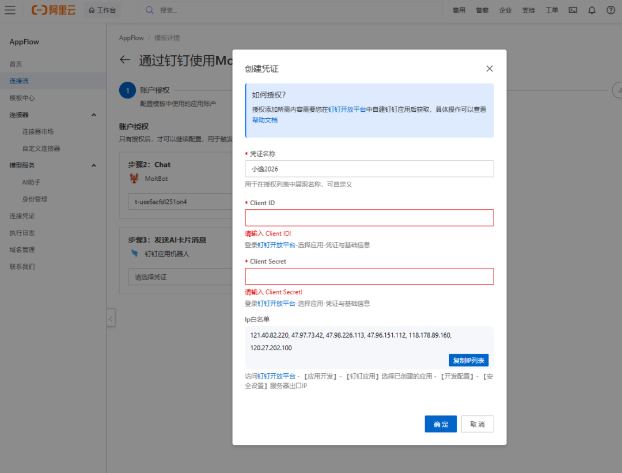Image resolution: width=622 pixels, height=473 pixels.
Task: Collapse the 模型服务 sidebar group
Action: coord(94,165)
